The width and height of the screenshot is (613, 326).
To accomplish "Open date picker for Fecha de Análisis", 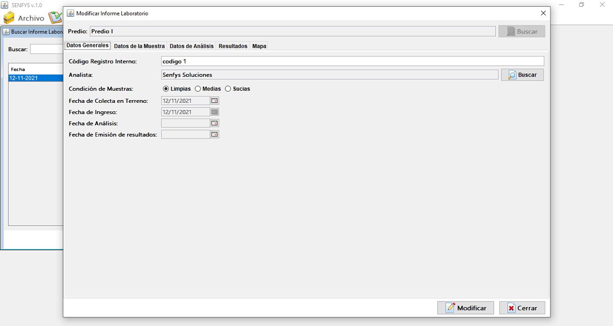I will click(215, 123).
